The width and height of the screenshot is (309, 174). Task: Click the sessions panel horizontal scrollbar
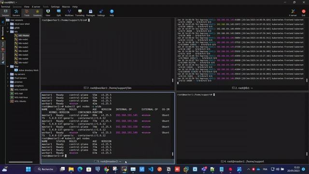(20, 162)
